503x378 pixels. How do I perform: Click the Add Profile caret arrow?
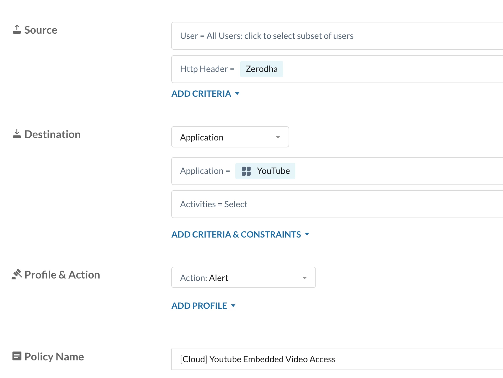233,306
